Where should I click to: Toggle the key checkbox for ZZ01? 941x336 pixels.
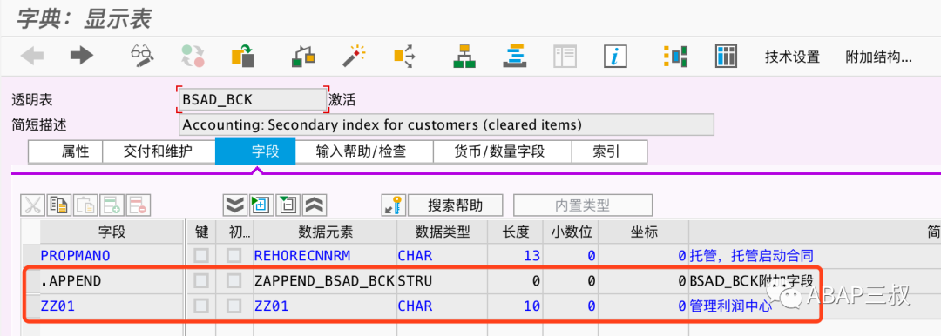coord(201,306)
